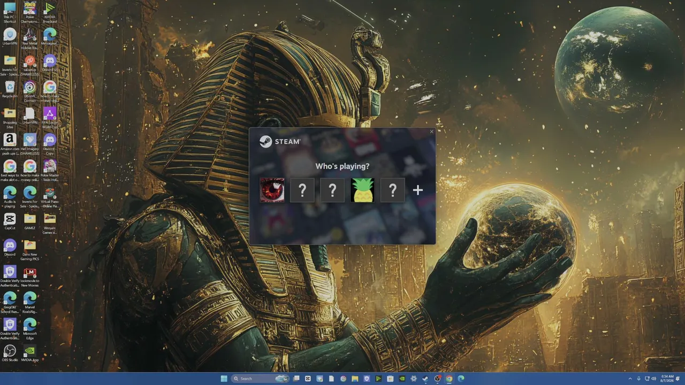Pick the question-mark profile beside the eye avatar
This screenshot has height=385, width=685.
[x=302, y=190]
